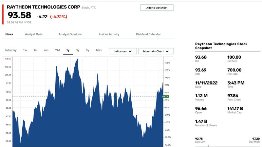Screen dimensions: 262x147
Task: Select the 5y chart range
Action: [x=87, y=50]
